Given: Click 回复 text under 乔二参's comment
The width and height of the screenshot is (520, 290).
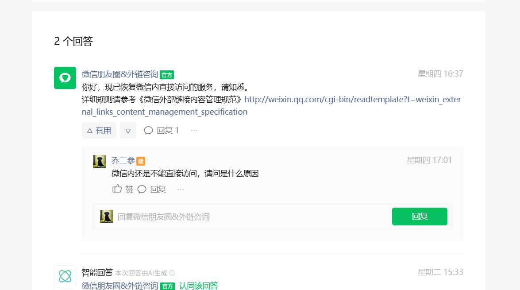Looking at the screenshot, I should (158, 189).
